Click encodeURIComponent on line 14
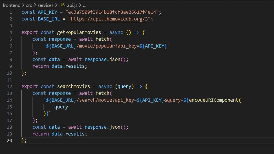The width and height of the screenshot is (274, 154). coord(213,100)
